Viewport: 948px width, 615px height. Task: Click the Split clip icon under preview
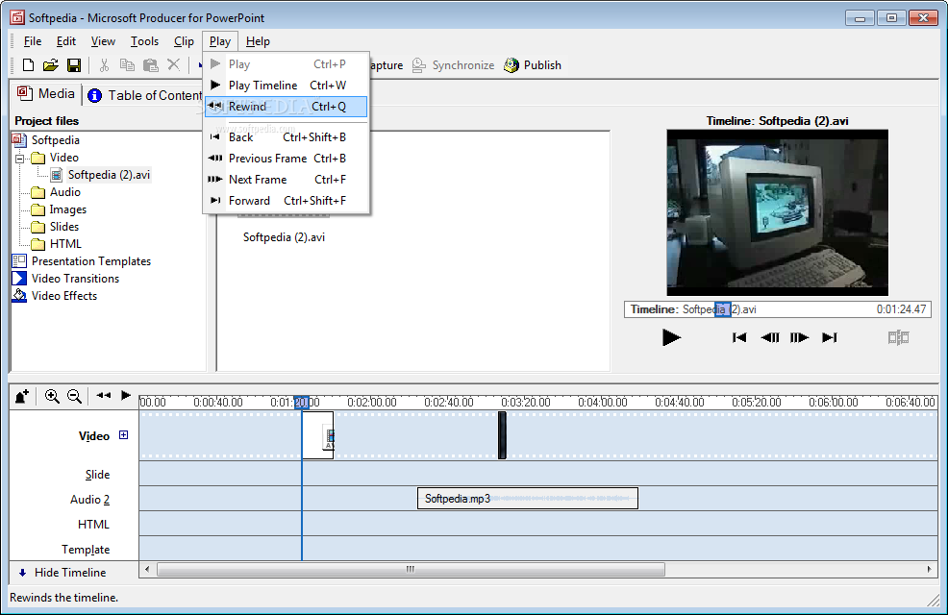coord(898,337)
